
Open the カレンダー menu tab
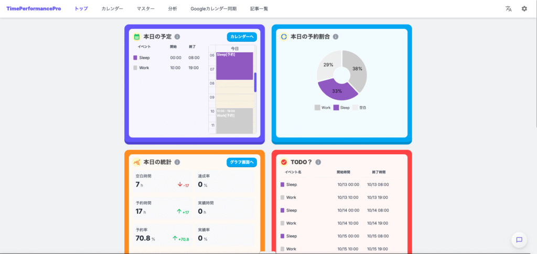tap(112, 9)
